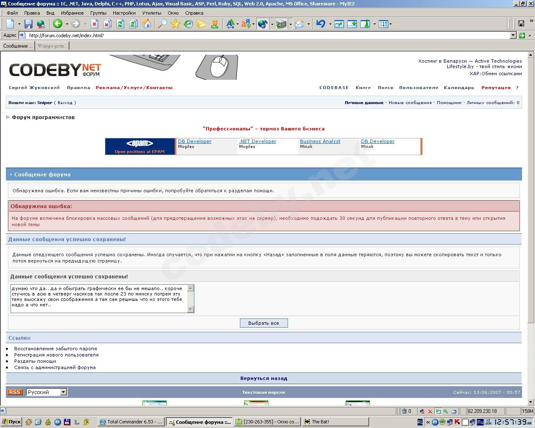Click the orange RSS feed badge
This screenshot has width=535, height=428.
(15, 392)
